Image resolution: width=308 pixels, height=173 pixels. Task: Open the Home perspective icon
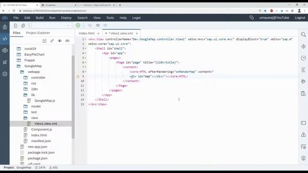pyautogui.click(x=5, y=27)
